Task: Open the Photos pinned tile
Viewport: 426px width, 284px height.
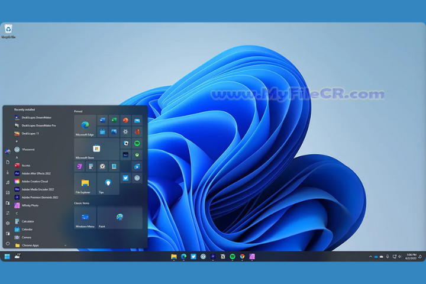Action: pos(114,132)
